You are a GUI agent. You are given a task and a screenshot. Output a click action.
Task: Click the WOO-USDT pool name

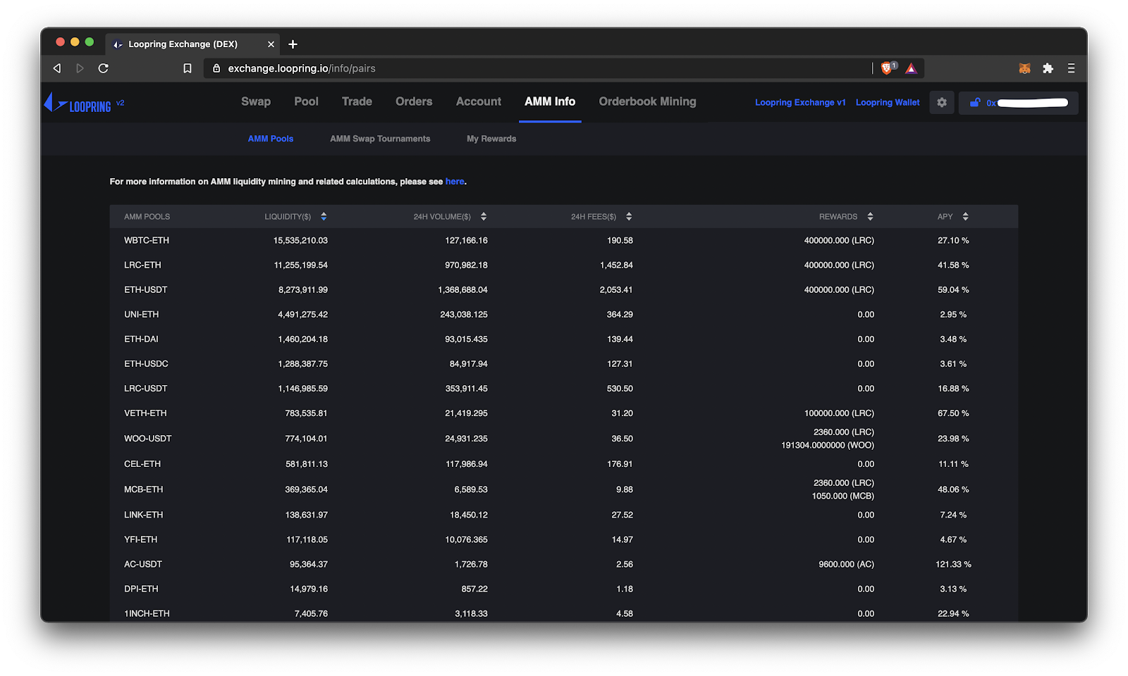coord(148,439)
